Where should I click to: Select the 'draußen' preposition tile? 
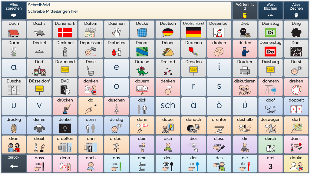65,145
